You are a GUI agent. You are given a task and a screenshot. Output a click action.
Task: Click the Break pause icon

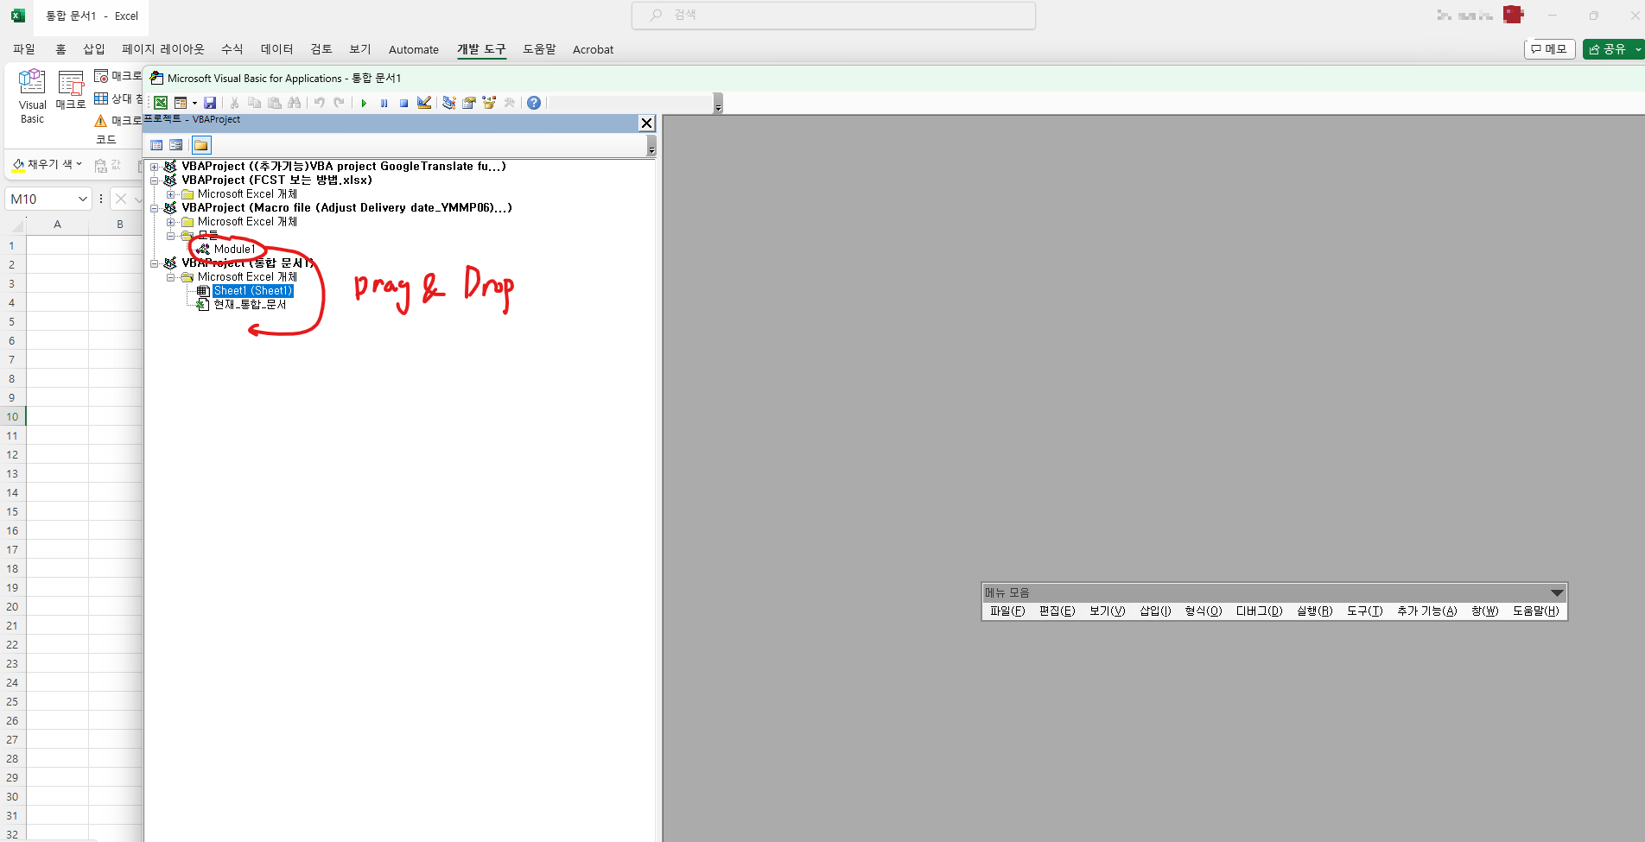384,103
